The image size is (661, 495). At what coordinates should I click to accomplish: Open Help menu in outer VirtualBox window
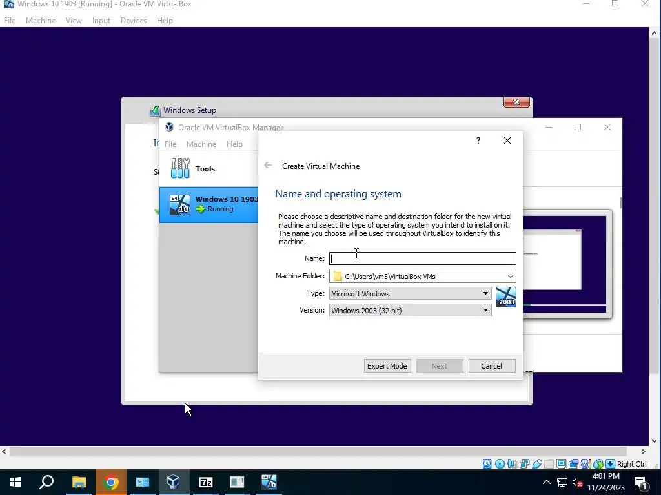(165, 20)
